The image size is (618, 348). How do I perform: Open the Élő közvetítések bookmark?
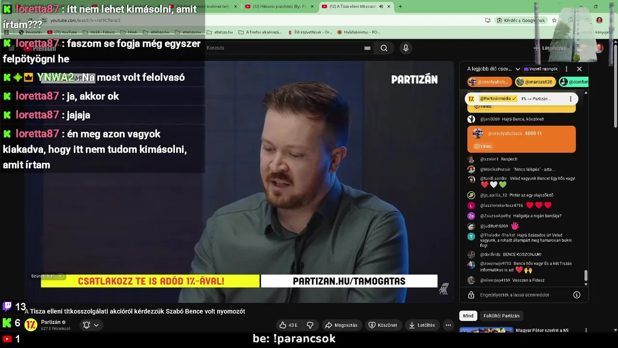coord(309,32)
